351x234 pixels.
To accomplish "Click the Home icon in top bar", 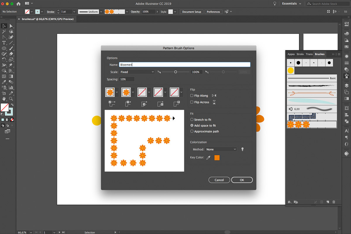I will (x=18, y=4).
